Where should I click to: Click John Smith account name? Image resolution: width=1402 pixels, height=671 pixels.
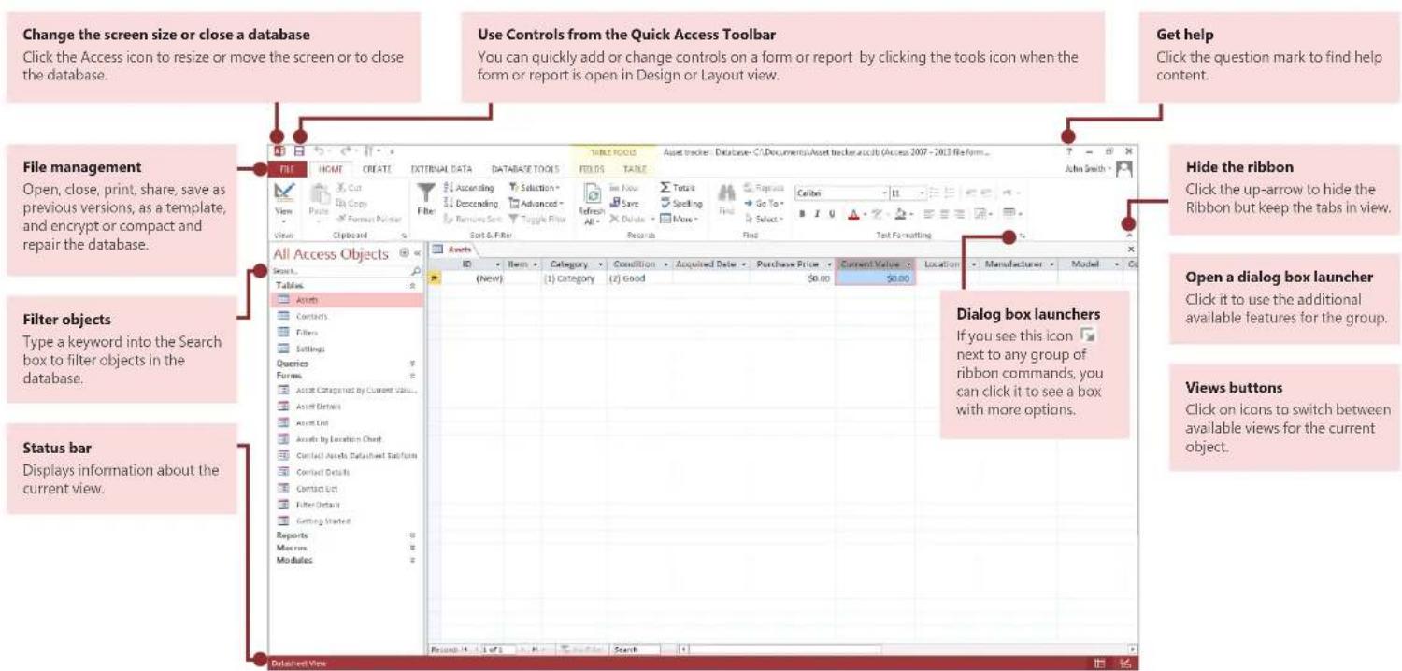pyautogui.click(x=1087, y=170)
